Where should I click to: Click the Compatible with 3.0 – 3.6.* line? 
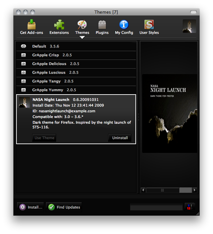pos(58,117)
